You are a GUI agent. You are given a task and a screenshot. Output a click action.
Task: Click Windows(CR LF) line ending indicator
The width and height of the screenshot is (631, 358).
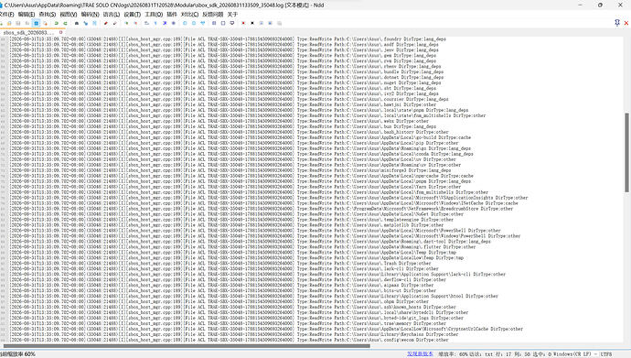(572, 354)
